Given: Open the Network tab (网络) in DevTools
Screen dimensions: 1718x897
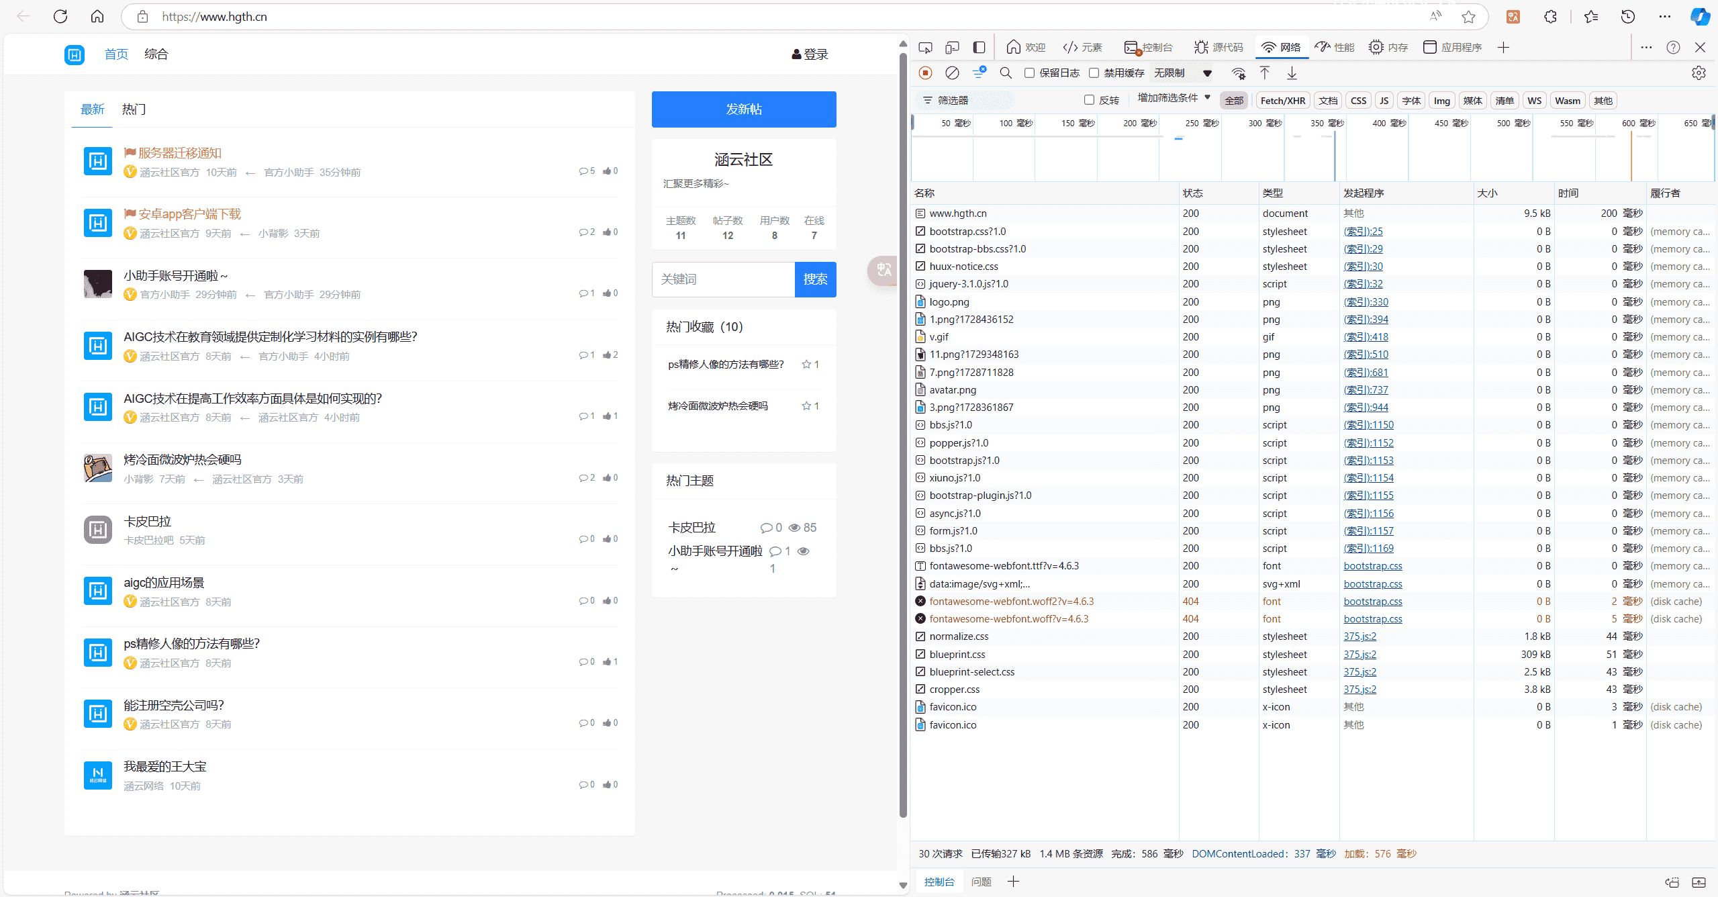Looking at the screenshot, I should click(x=1281, y=47).
